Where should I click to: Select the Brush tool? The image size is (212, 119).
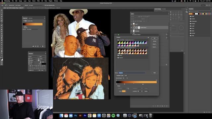[x=2, y=27]
